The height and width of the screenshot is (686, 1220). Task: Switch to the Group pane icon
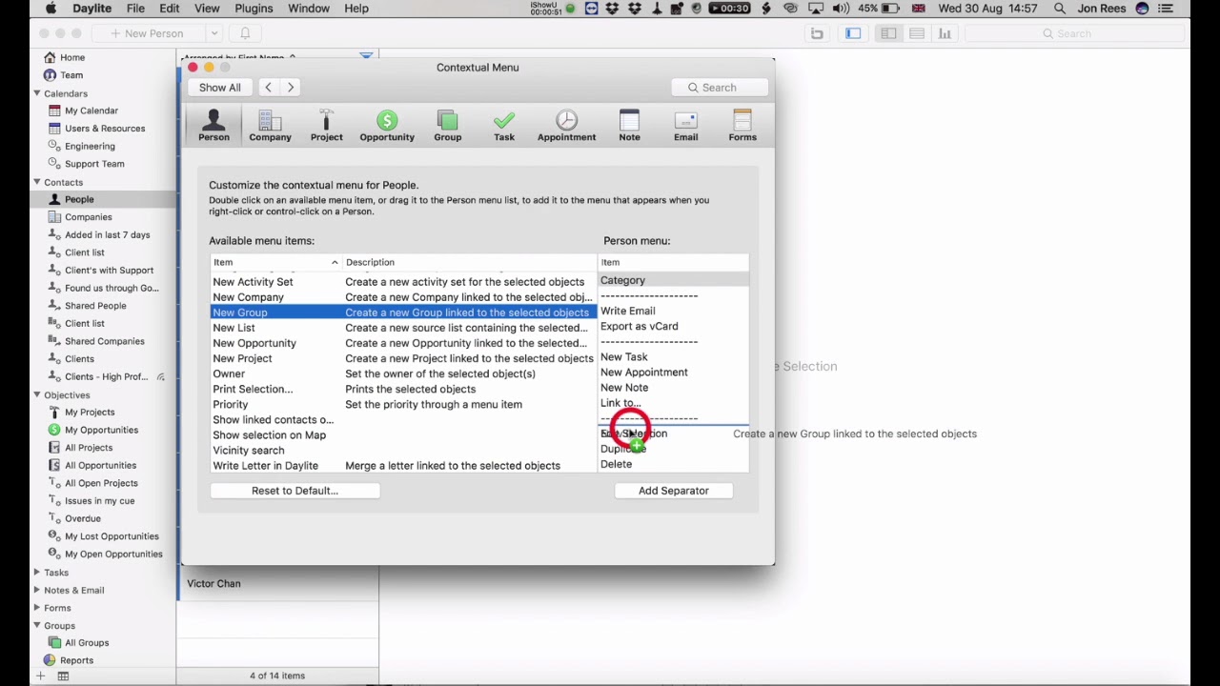[x=447, y=125]
